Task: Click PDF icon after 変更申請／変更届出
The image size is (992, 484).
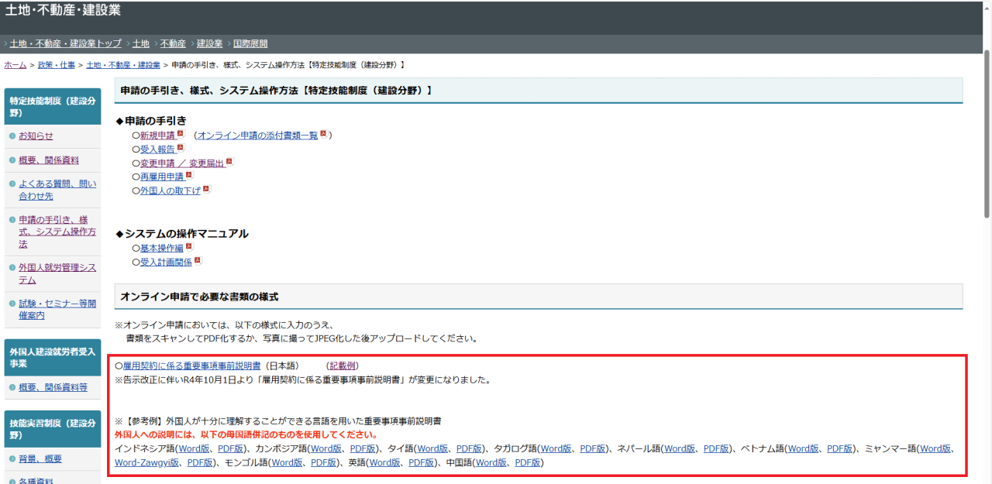Action: click(x=229, y=162)
